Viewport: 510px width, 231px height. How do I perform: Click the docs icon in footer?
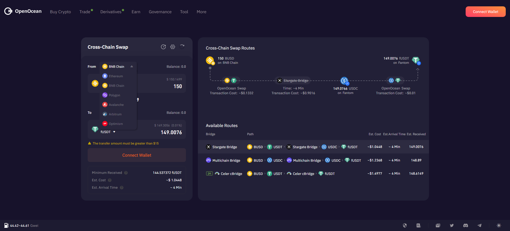click(x=418, y=225)
